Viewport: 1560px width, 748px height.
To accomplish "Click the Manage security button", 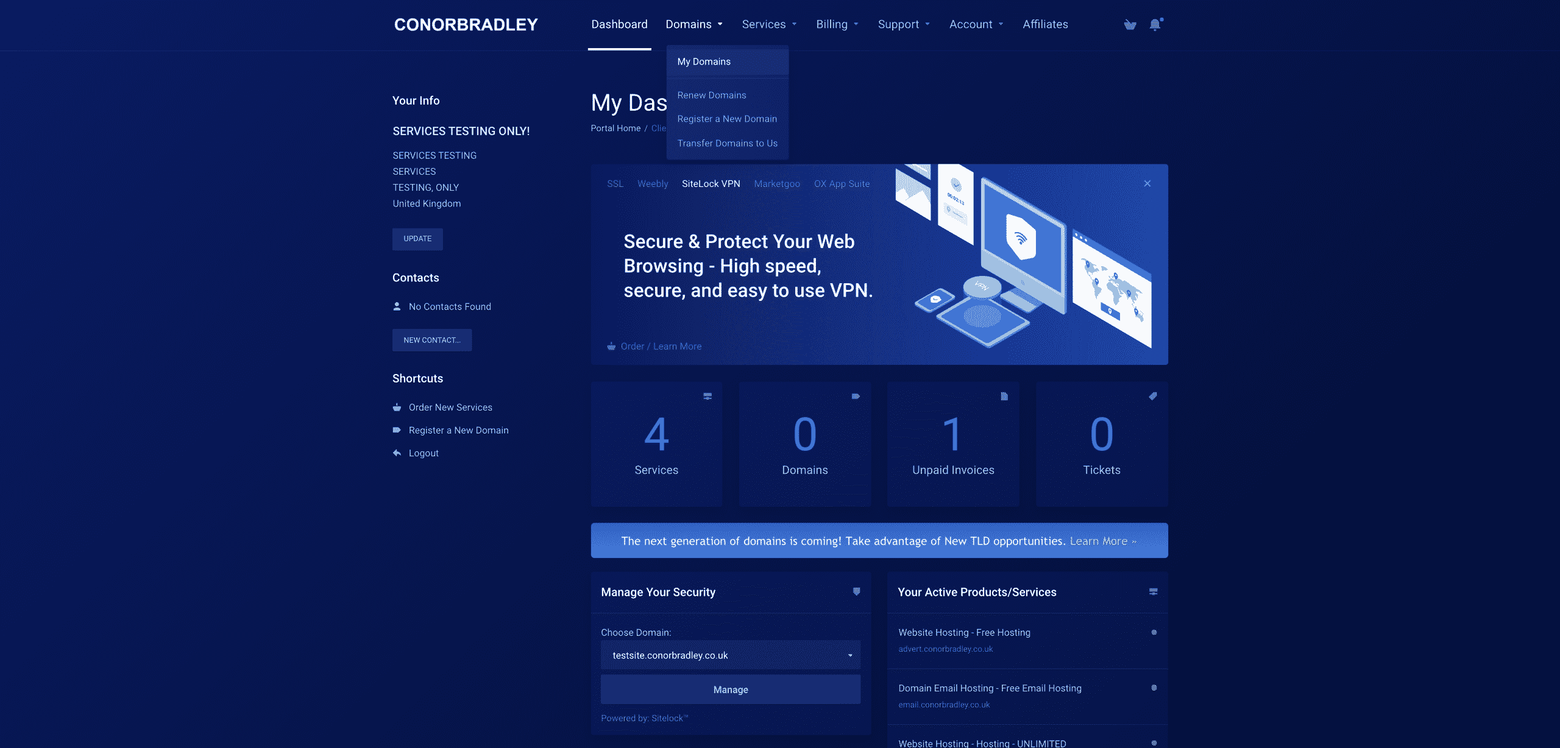I will click(731, 690).
